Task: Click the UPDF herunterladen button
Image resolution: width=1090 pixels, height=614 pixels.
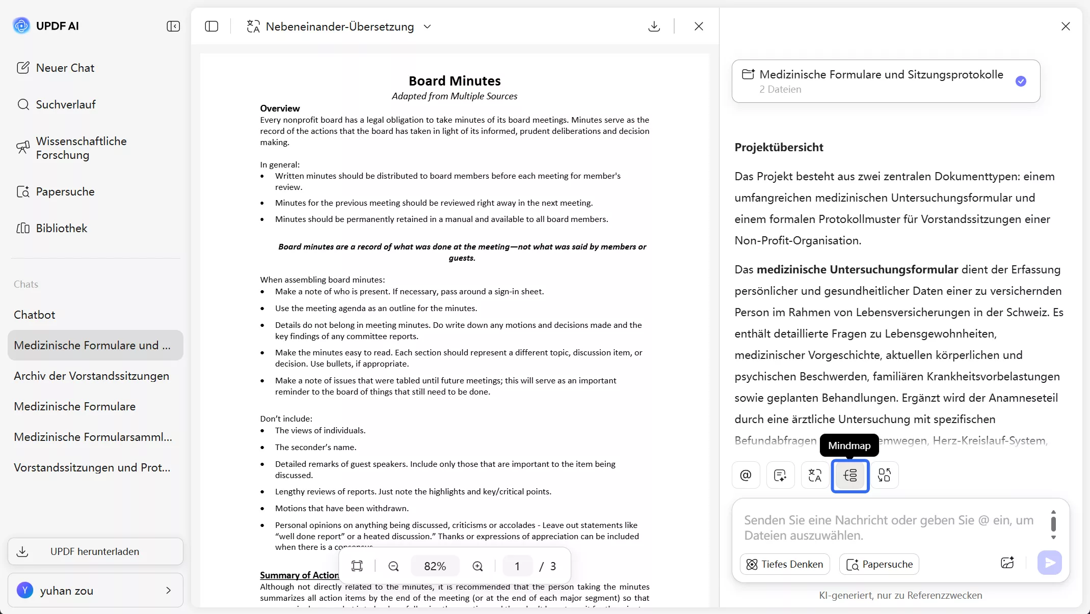Action: (95, 551)
